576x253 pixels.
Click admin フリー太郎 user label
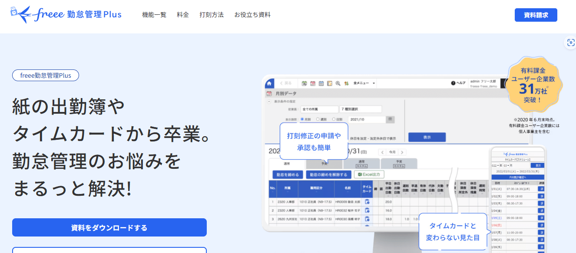[x=483, y=82]
